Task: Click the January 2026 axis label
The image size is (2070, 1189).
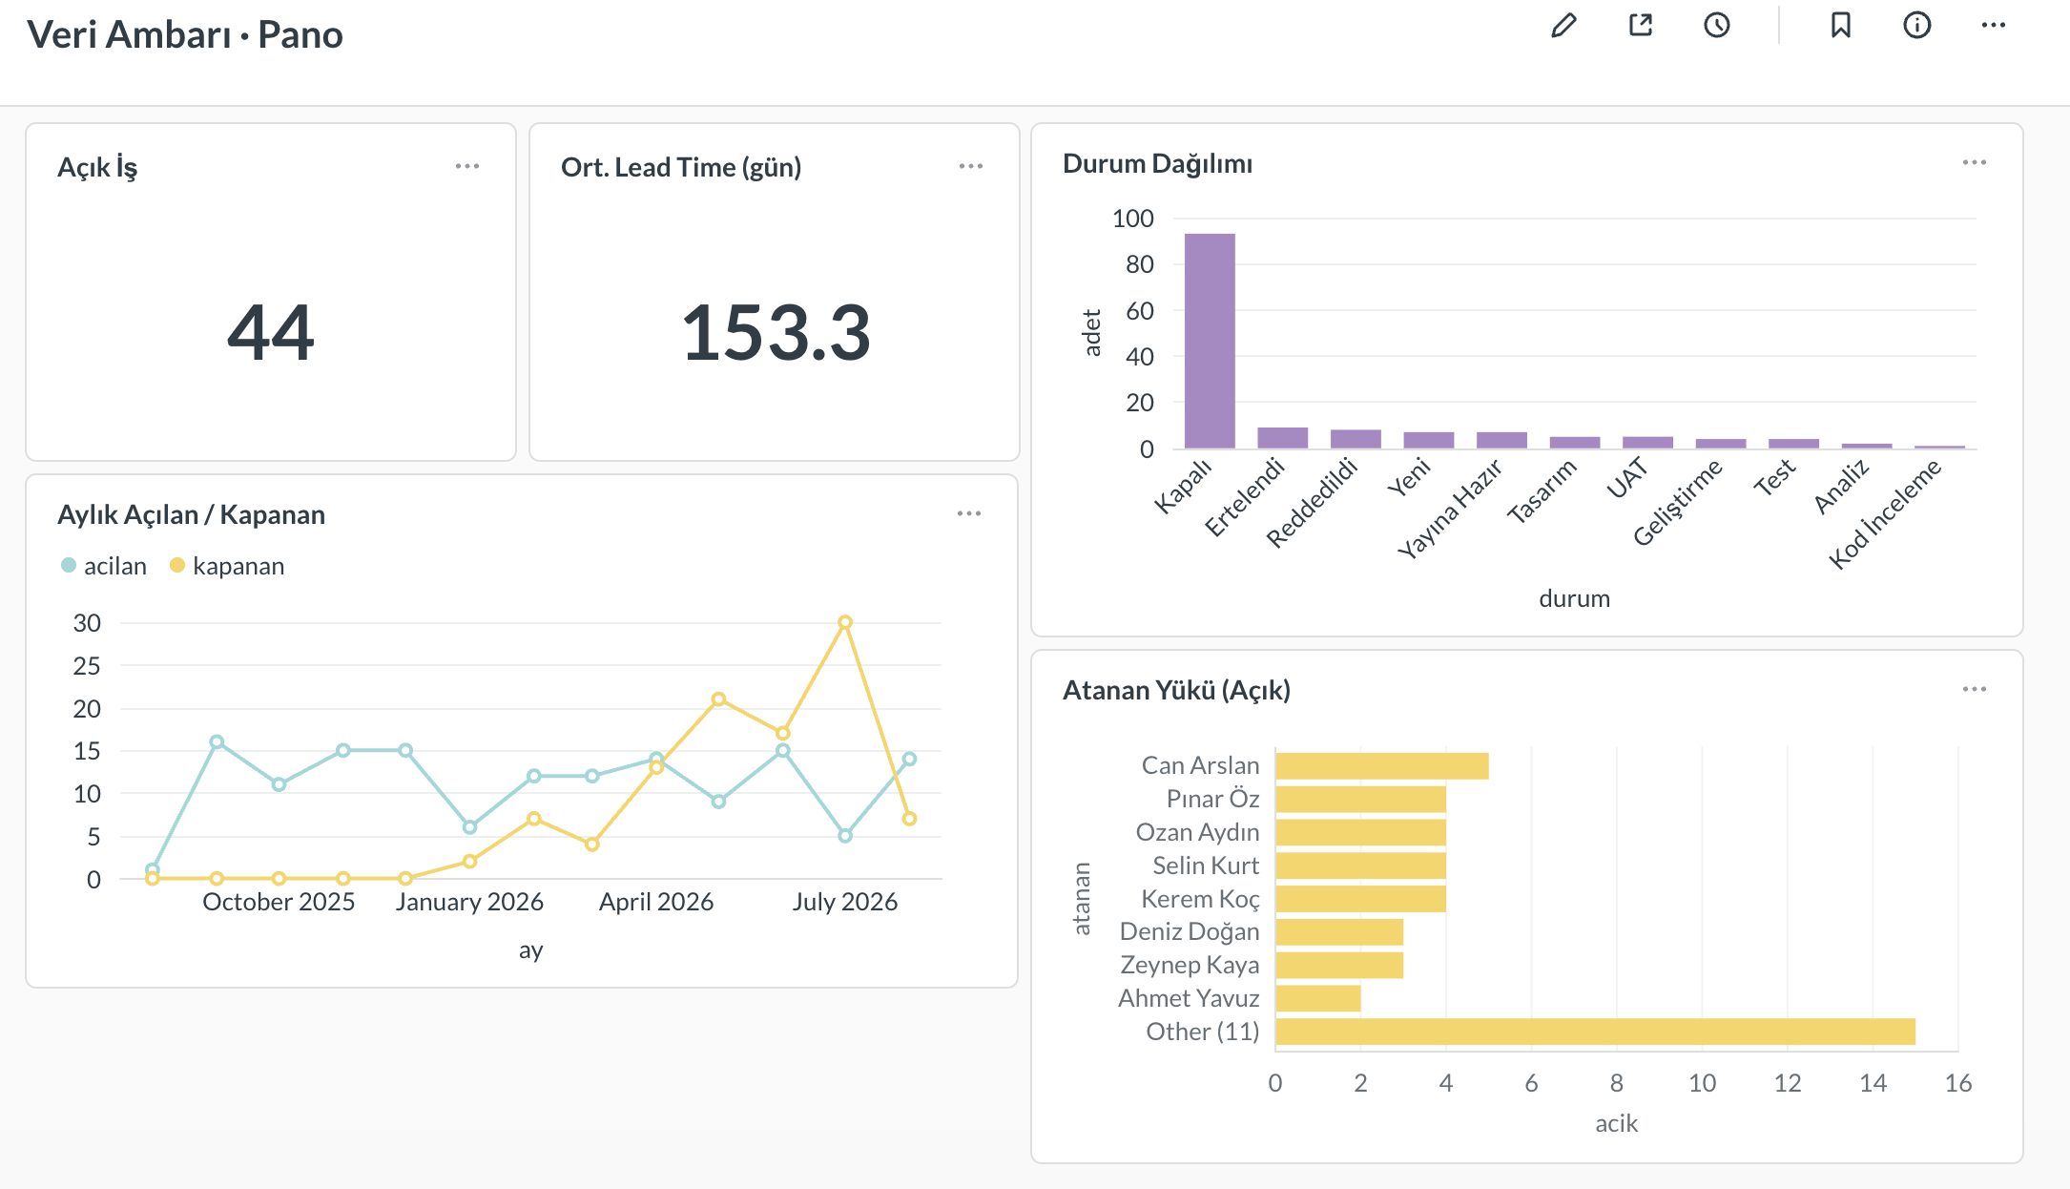Action: [x=469, y=902]
